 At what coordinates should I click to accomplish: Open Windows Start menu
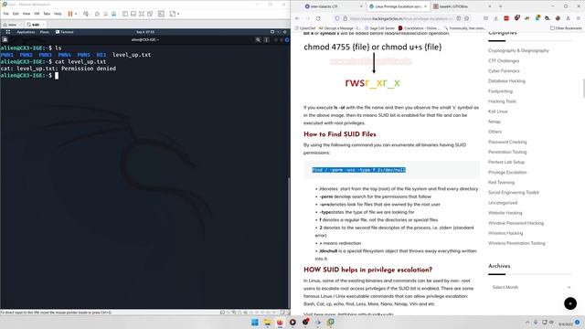[x=255, y=323]
